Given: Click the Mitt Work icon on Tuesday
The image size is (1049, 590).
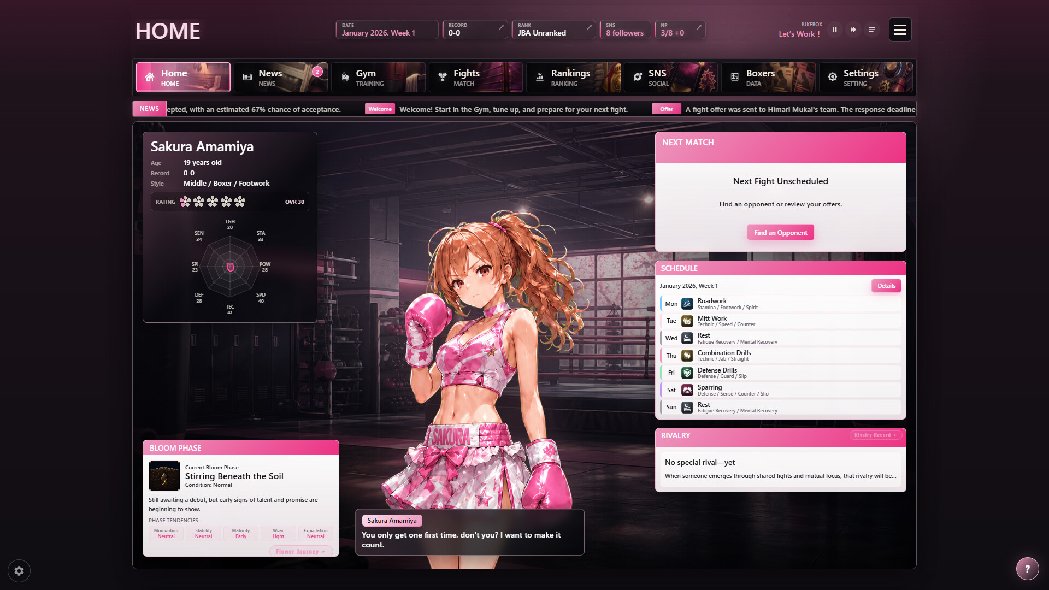Looking at the screenshot, I should (x=687, y=321).
